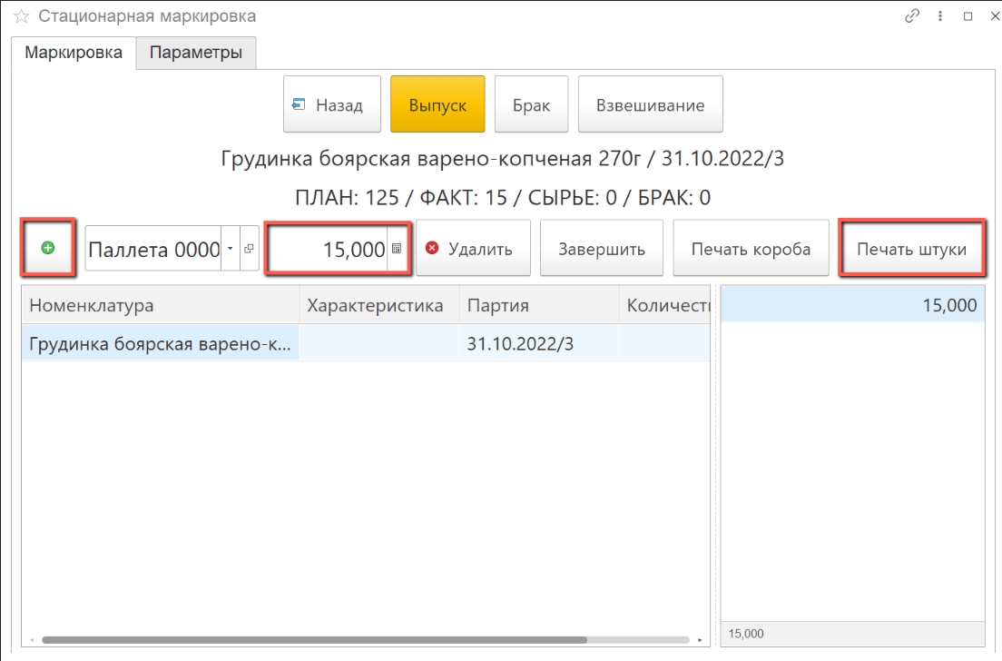Open calculator icon in quantity field

coord(397,249)
